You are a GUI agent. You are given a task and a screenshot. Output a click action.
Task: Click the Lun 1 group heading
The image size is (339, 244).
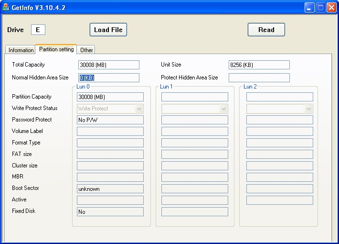coord(166,87)
